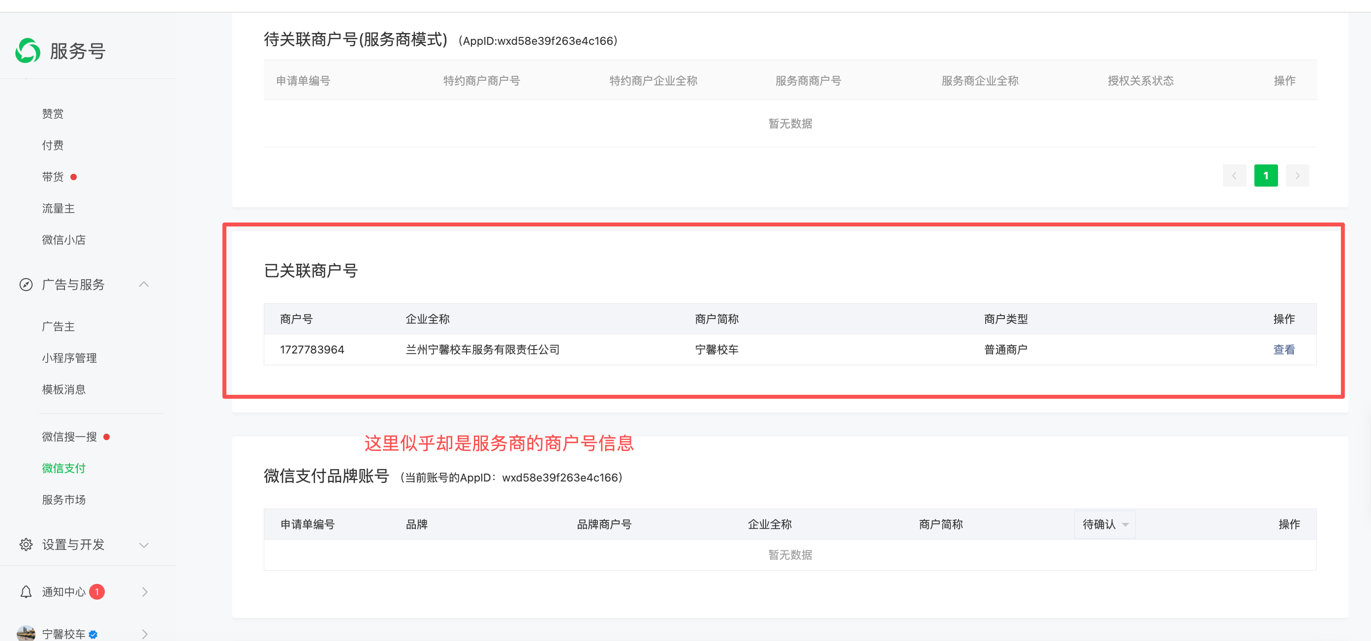
Task: Go to previous page arrow in pagination
Action: coord(1234,176)
